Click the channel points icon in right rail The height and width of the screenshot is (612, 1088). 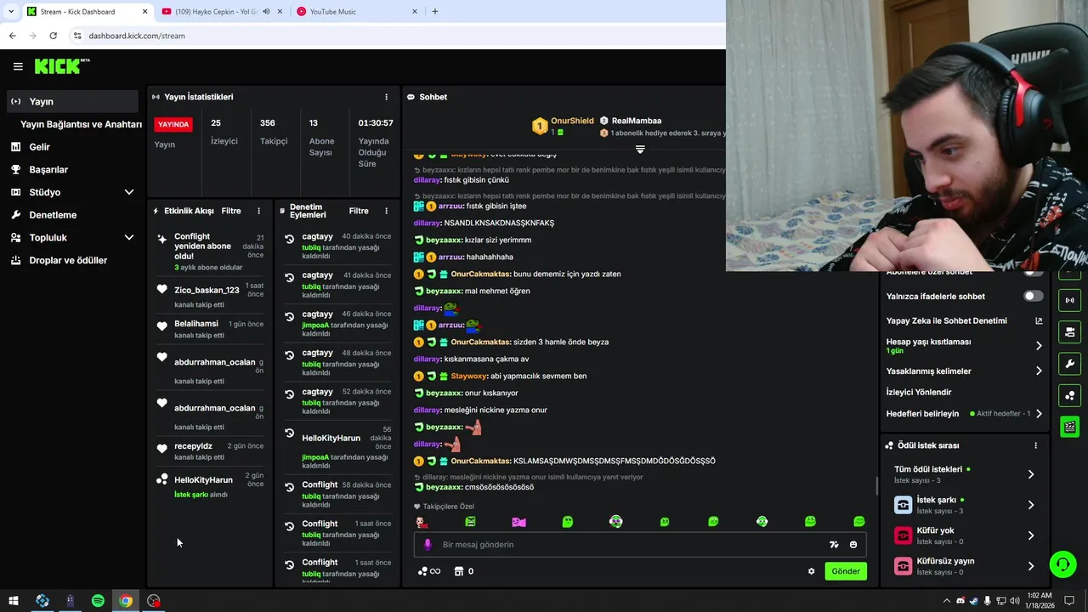point(1069,395)
